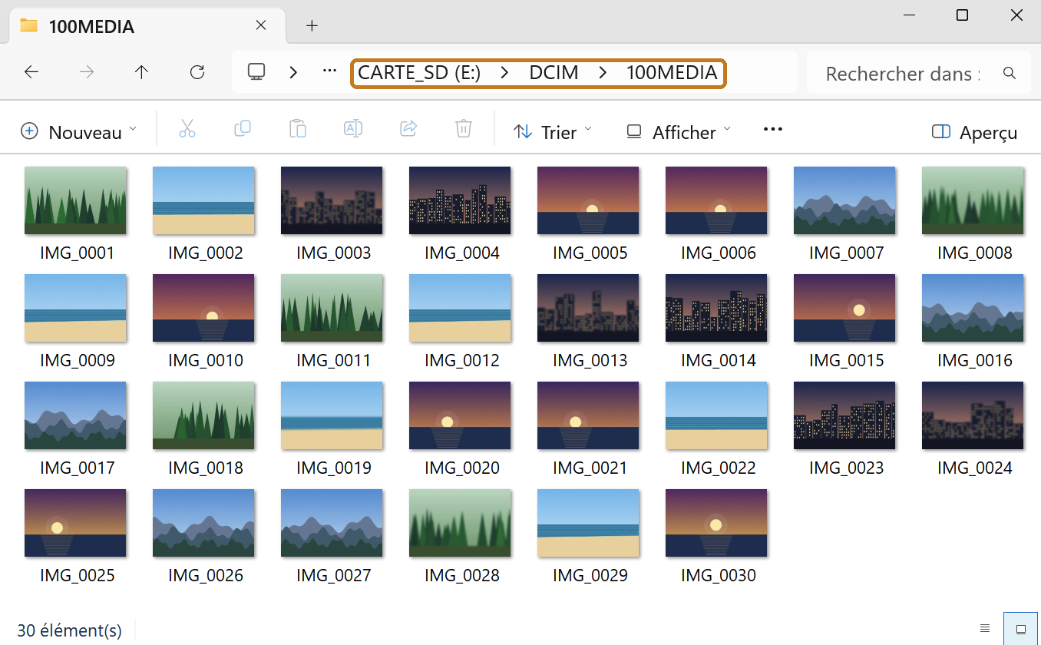1041x645 pixels.
Task: Switch to large thumbnails view icon
Action: click(x=1021, y=629)
